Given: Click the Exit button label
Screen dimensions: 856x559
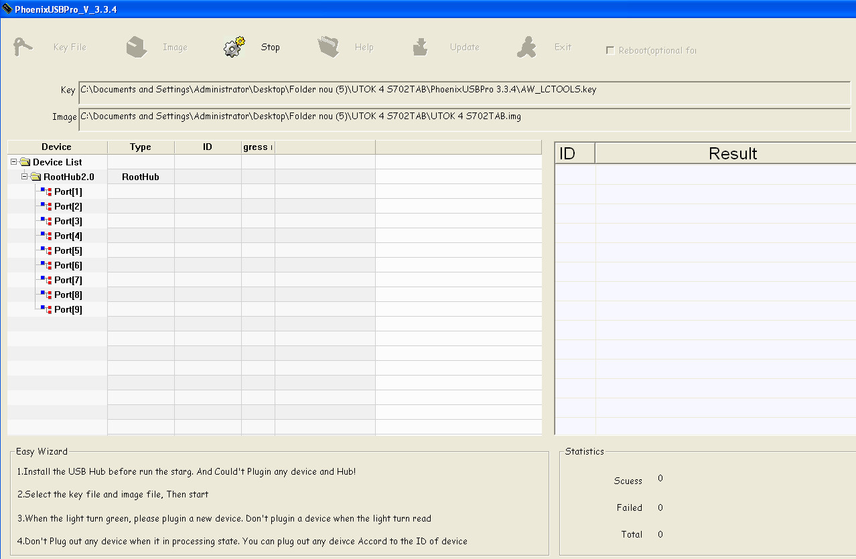Looking at the screenshot, I should click(563, 47).
